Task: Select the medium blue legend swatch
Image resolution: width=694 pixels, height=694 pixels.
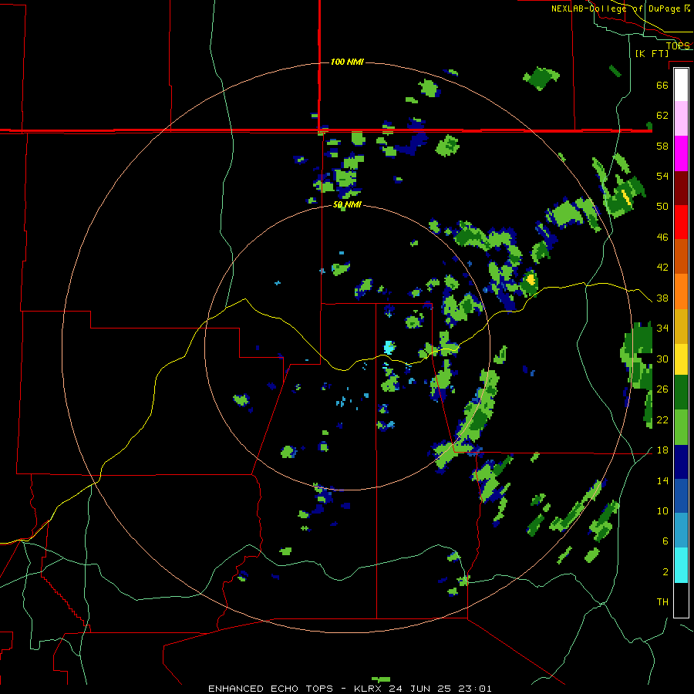Action: 681,496
